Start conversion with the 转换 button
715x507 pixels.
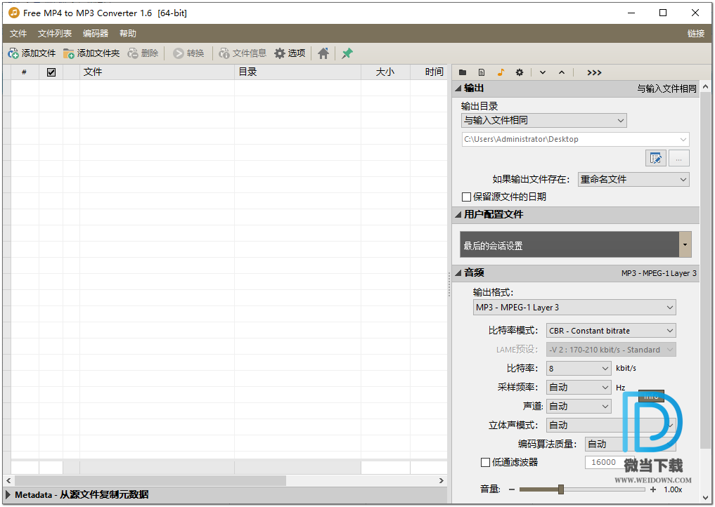pyautogui.click(x=188, y=53)
